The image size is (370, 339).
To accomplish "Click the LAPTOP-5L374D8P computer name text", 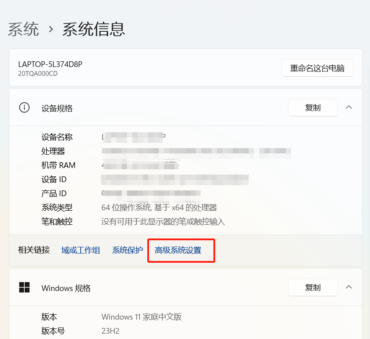I will [50, 64].
